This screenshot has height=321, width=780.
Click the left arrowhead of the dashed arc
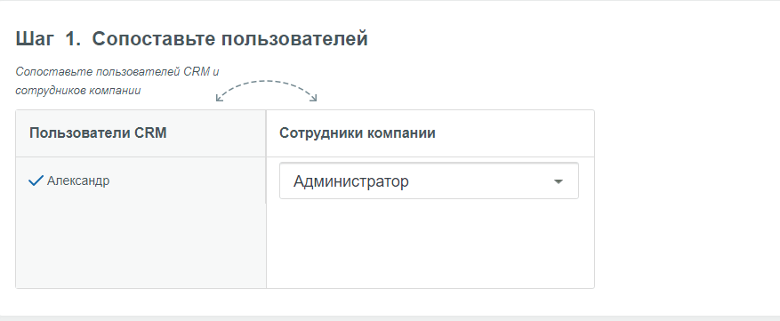point(219,98)
